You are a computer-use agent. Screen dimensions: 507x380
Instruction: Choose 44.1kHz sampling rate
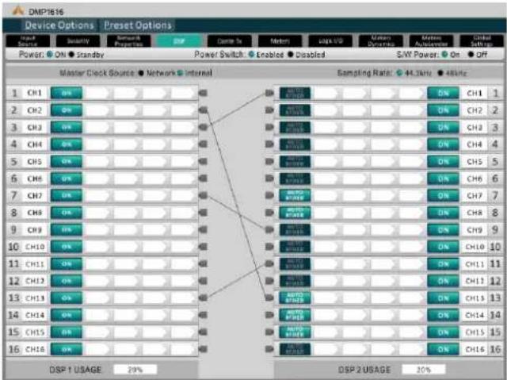tap(399, 73)
